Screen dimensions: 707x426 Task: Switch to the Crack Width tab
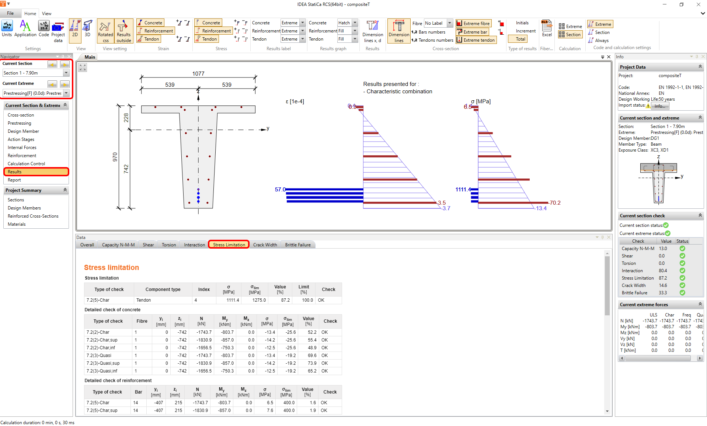tap(265, 245)
